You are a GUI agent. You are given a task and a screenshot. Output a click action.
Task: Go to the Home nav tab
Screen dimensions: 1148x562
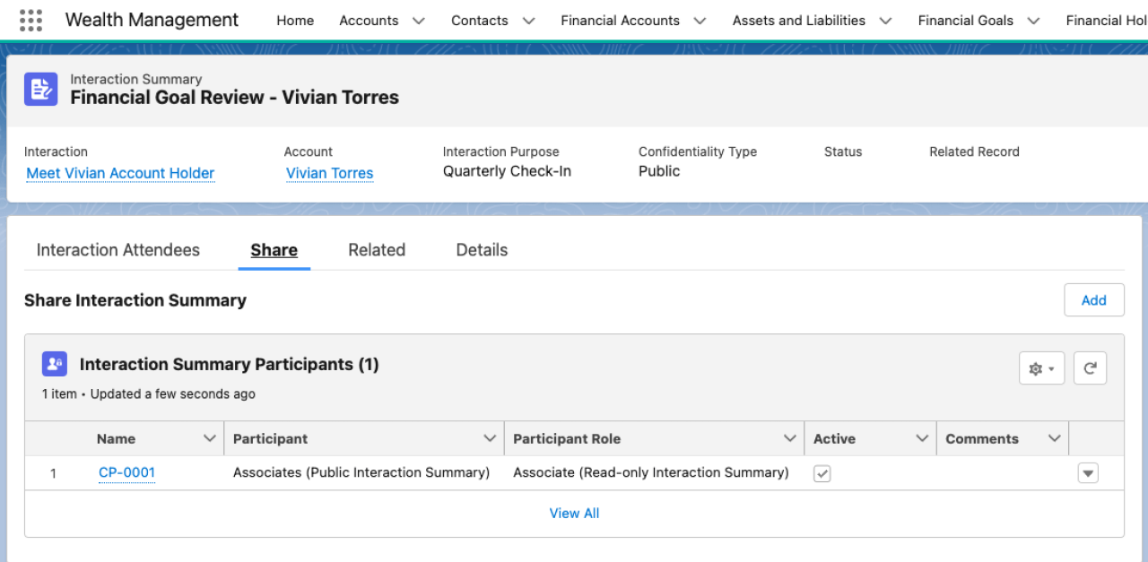click(x=295, y=21)
